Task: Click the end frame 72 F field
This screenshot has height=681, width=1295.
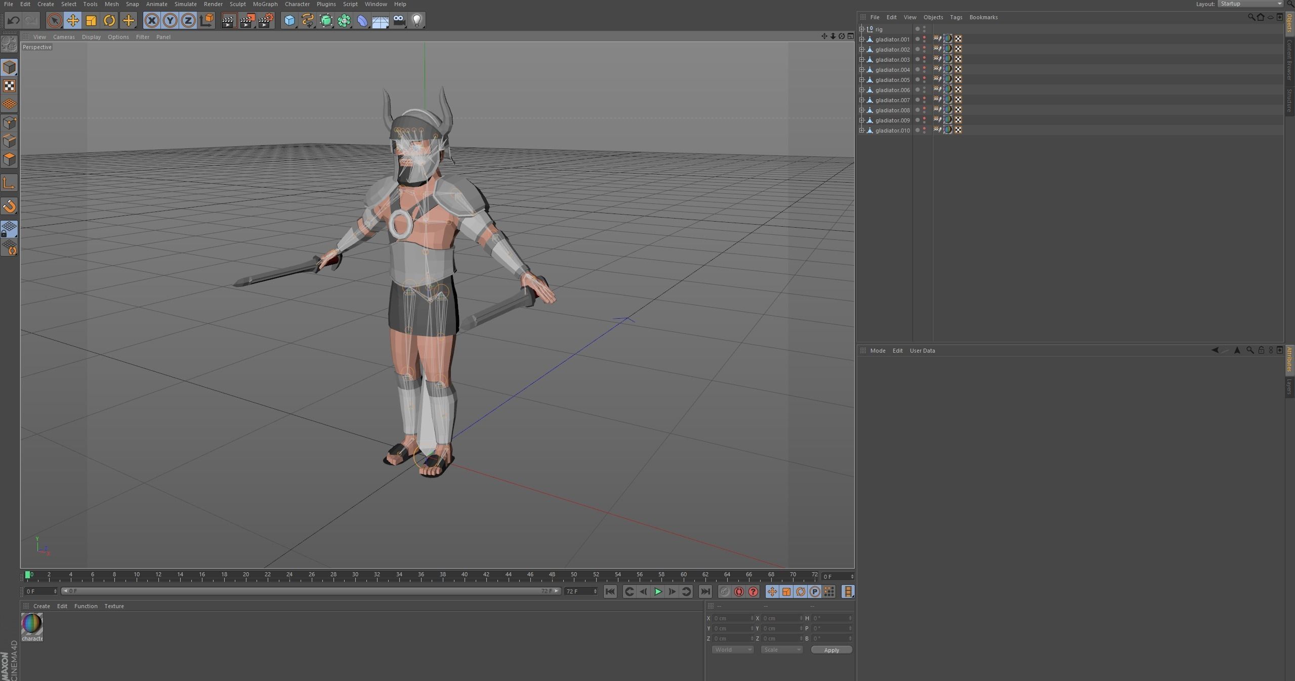Action: (x=580, y=591)
